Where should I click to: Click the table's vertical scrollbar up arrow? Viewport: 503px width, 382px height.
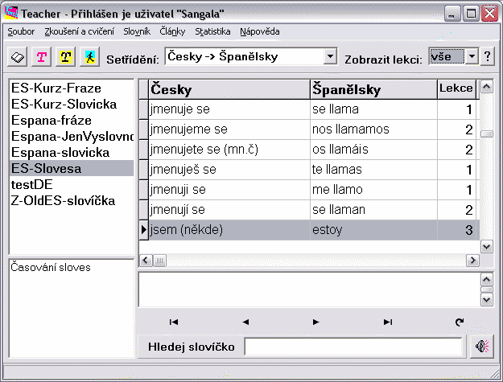tap(486, 87)
